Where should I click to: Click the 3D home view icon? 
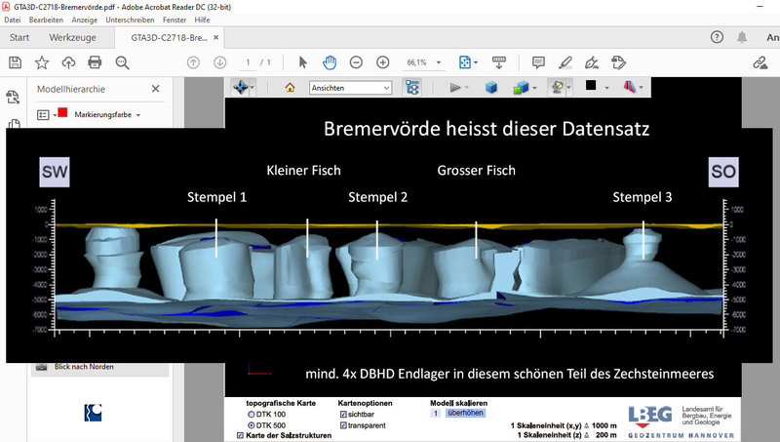[290, 87]
